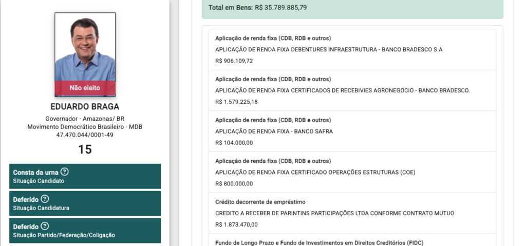Select the Situação Candidatura status box
The image size is (526, 246).
(85, 203)
